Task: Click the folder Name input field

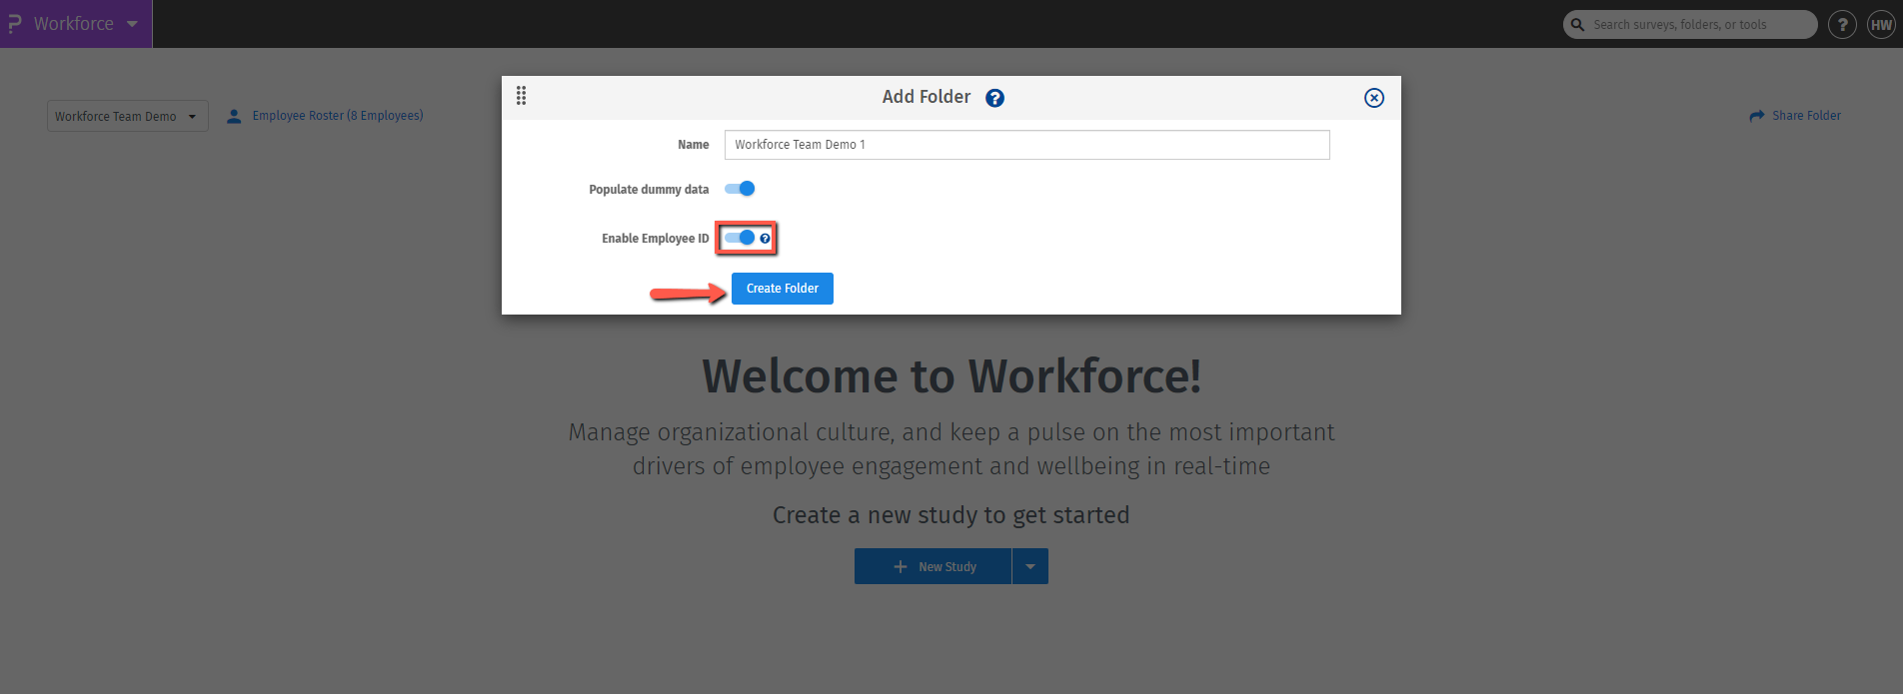Action: [1026, 145]
